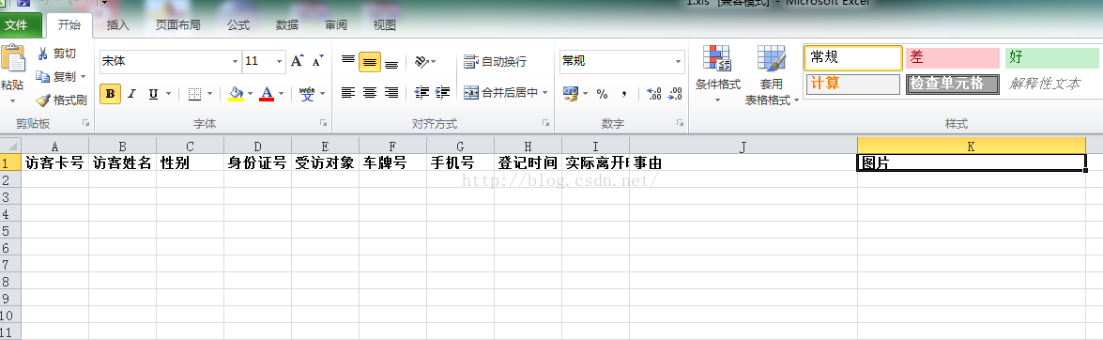
Task: Open the font name dropdown (宋体)
Action: coord(235,62)
